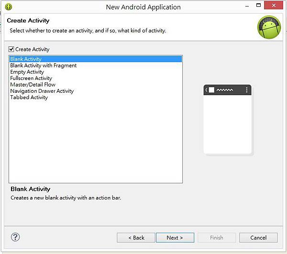Select Blank Activity in the list

[96, 59]
